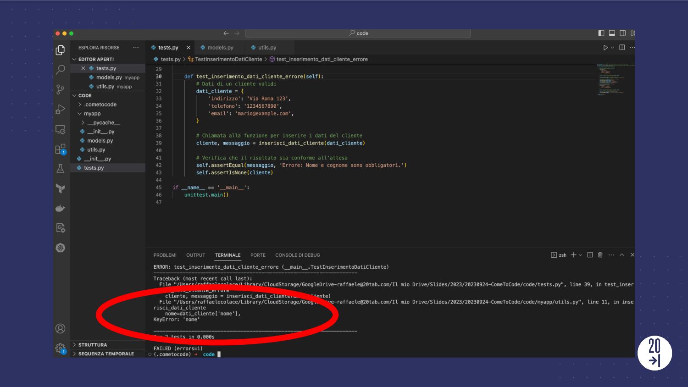Open utils.py in the myapp folder tree
The width and height of the screenshot is (688, 387).
pyautogui.click(x=96, y=150)
